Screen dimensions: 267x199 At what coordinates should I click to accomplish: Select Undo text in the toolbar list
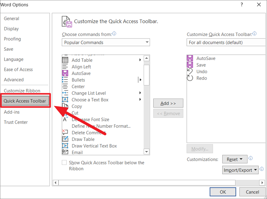pyautogui.click(x=202, y=72)
